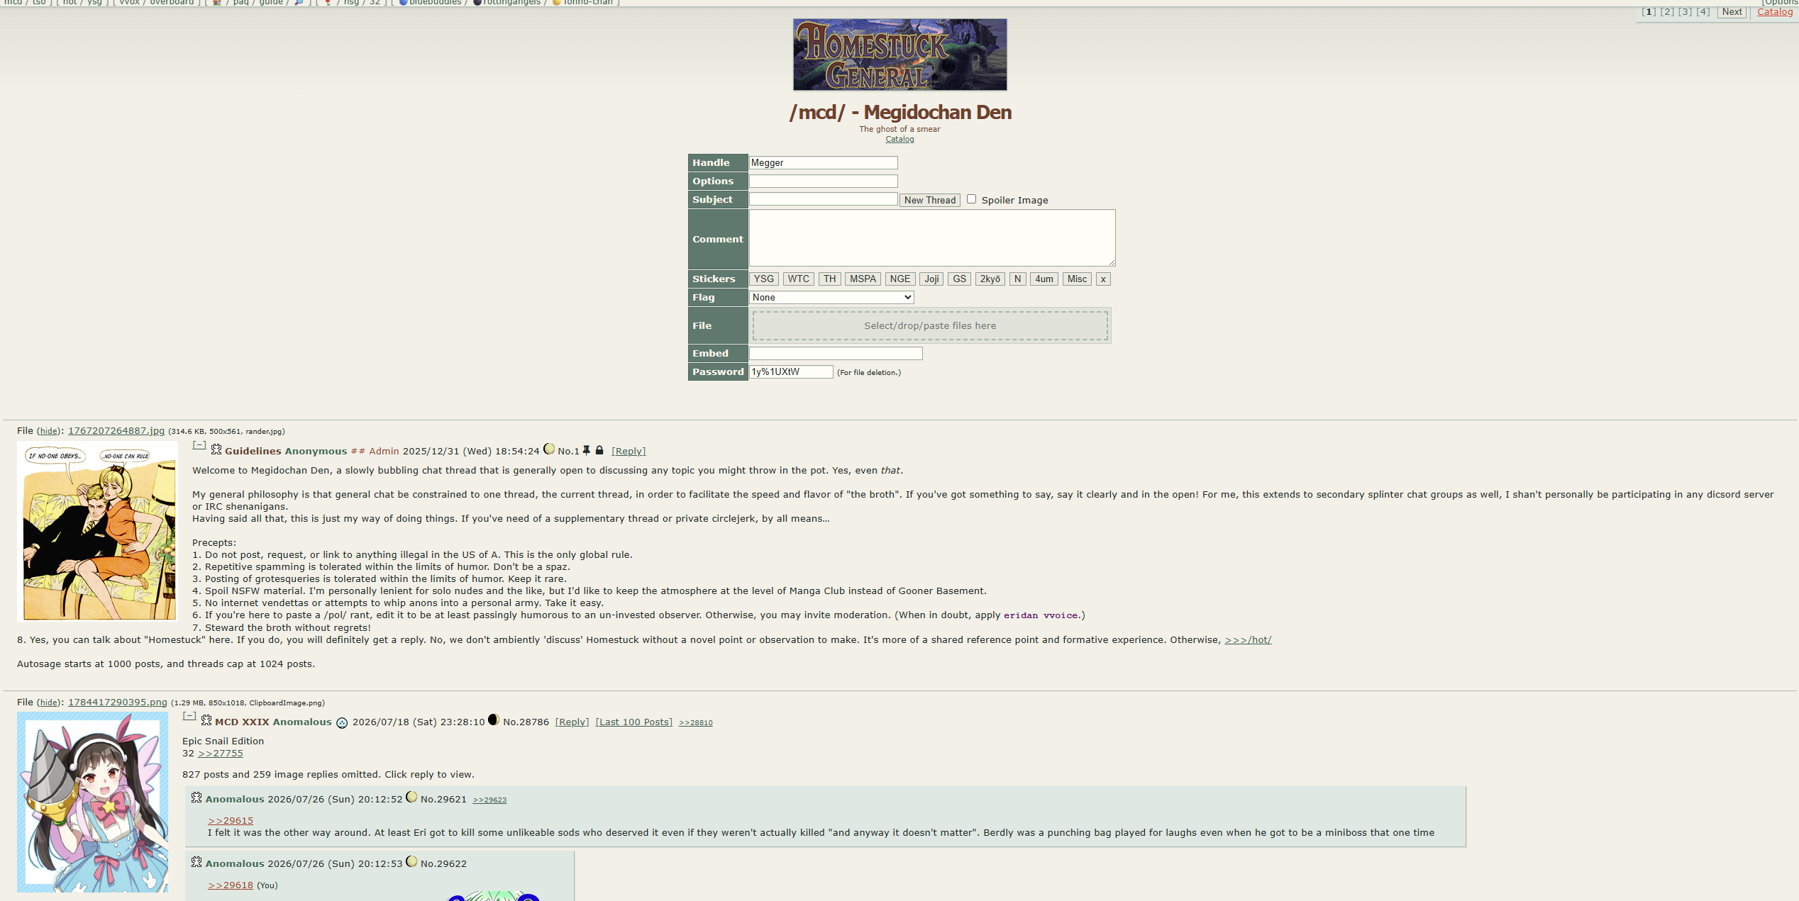1799x901 pixels.
Task: Open the Flag dropdown set to None
Action: pyautogui.click(x=831, y=298)
